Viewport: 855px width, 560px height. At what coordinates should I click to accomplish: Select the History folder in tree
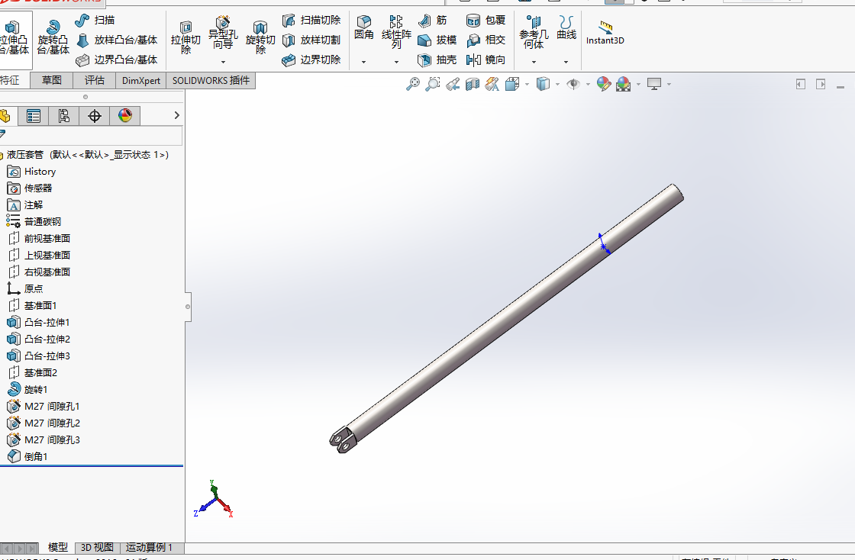click(31, 172)
